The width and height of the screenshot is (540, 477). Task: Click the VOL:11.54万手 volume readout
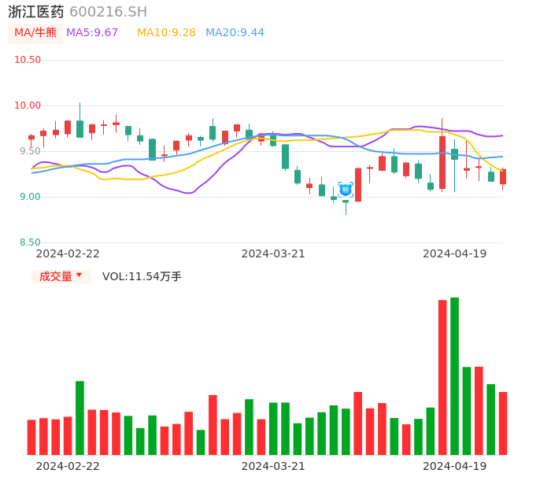[x=142, y=276]
